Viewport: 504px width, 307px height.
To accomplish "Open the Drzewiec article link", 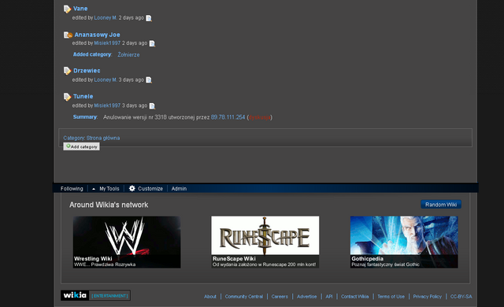I will tap(87, 71).
